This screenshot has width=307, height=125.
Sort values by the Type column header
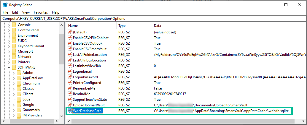134,26
